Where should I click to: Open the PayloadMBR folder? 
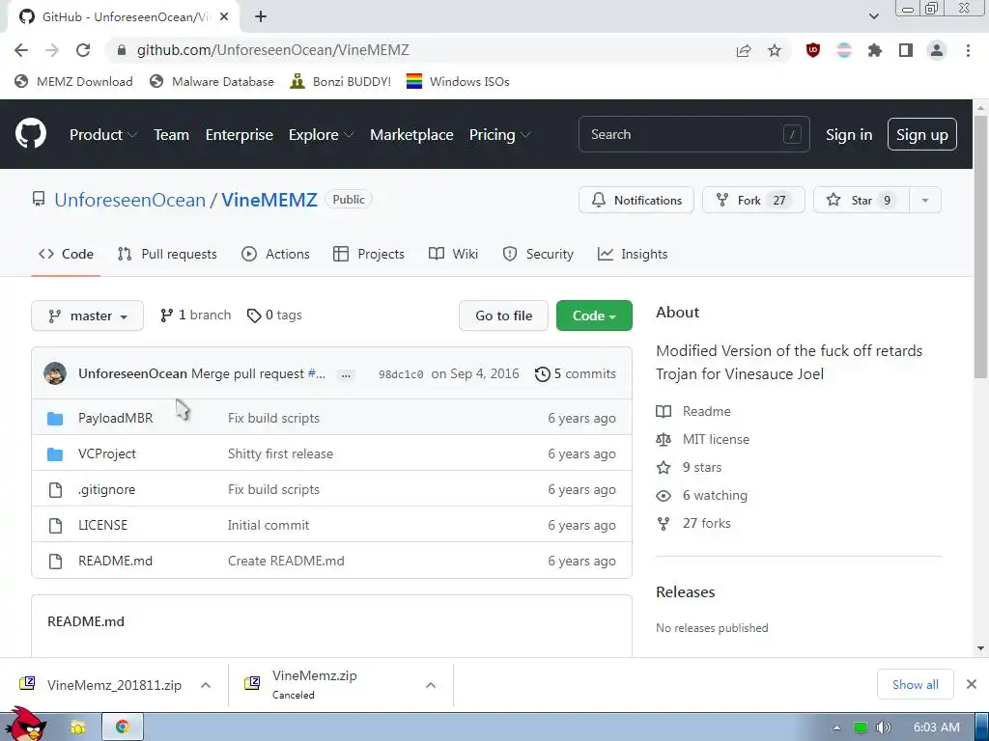pos(116,418)
